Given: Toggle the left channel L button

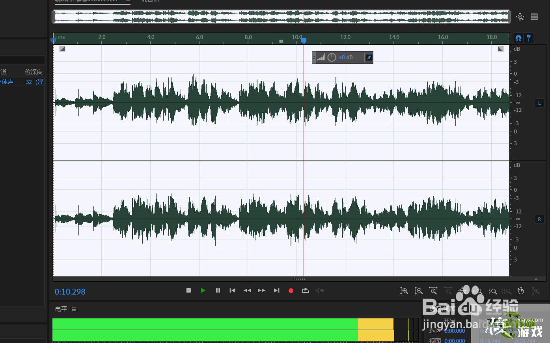Looking at the screenshot, I should click(x=539, y=103).
